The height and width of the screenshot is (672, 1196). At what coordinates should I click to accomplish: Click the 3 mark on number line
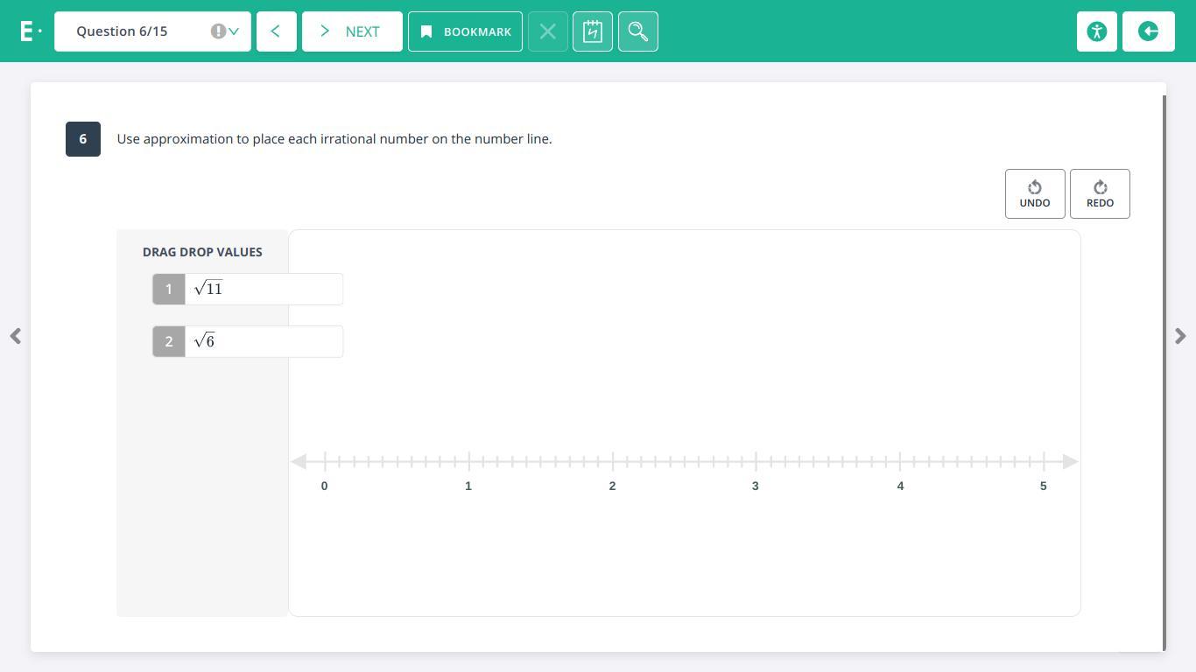[x=756, y=461]
